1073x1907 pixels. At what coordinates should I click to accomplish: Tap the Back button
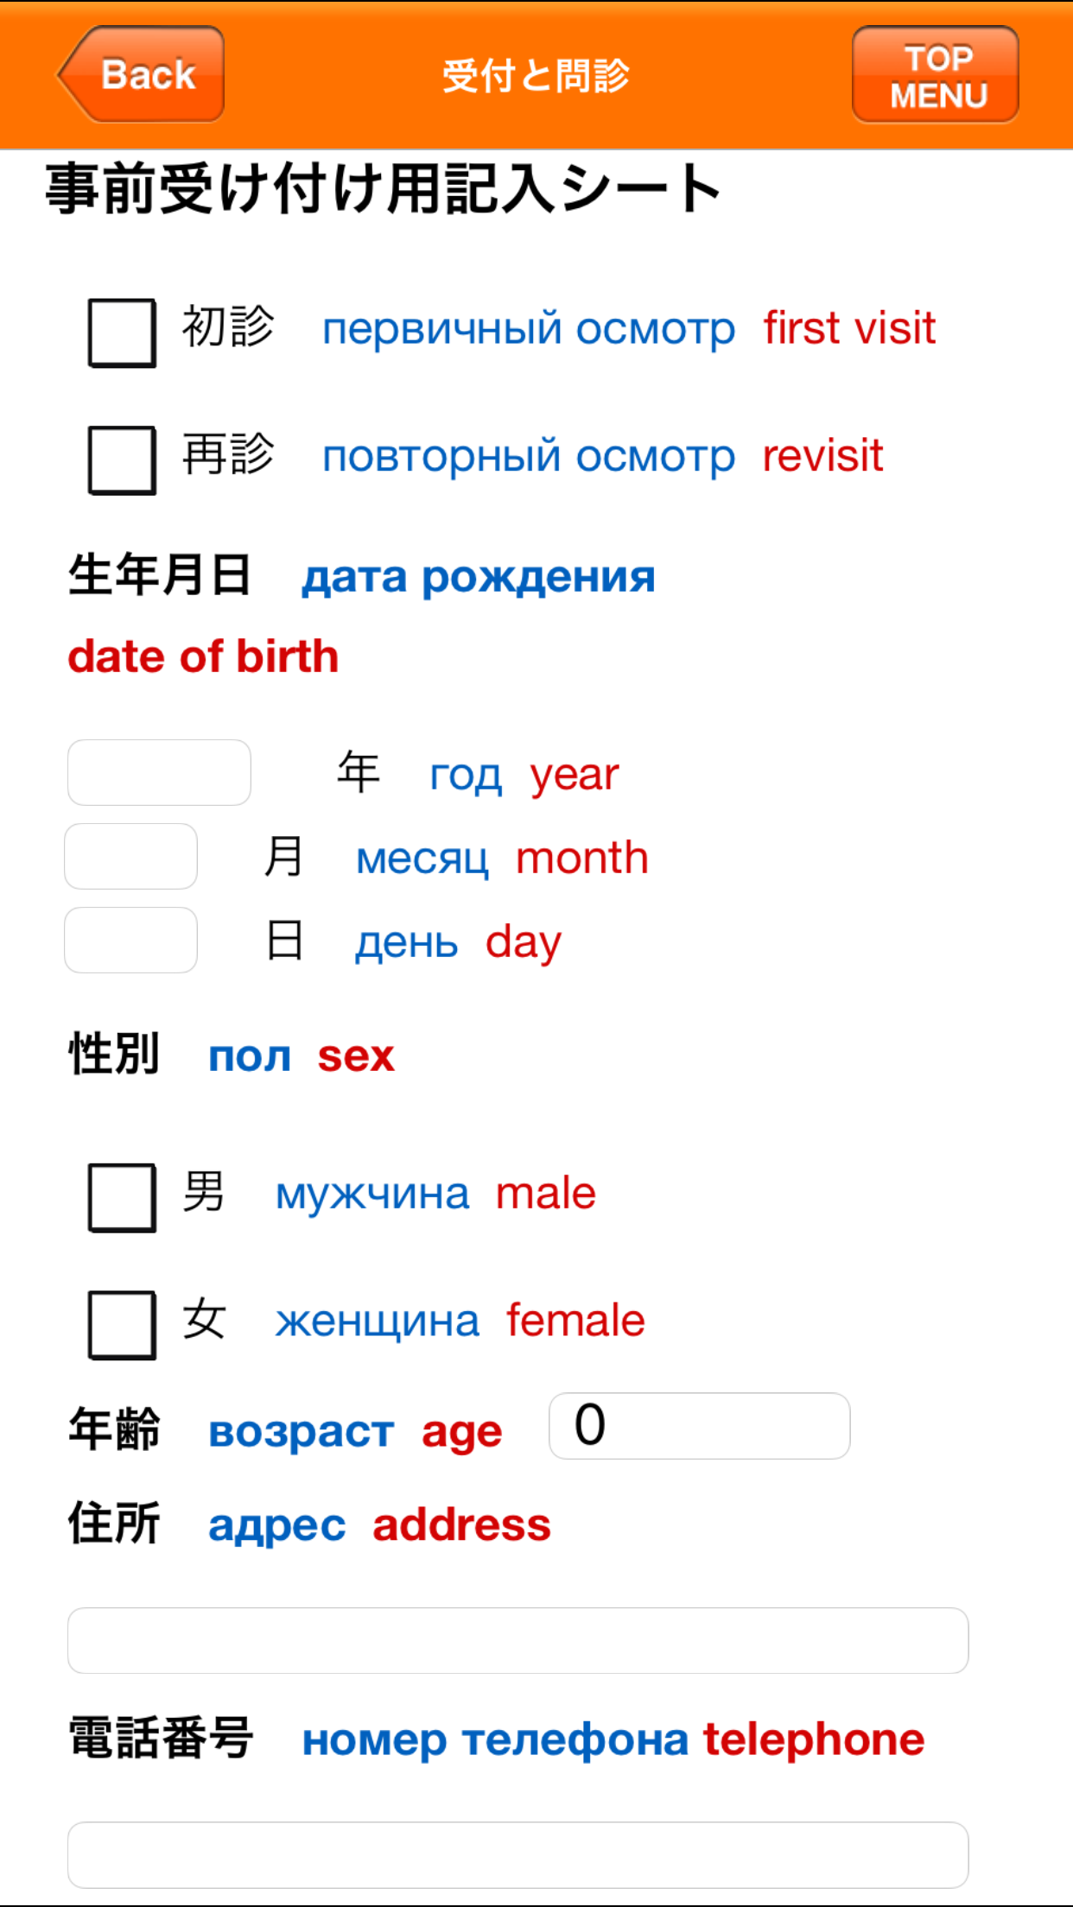tap(143, 73)
